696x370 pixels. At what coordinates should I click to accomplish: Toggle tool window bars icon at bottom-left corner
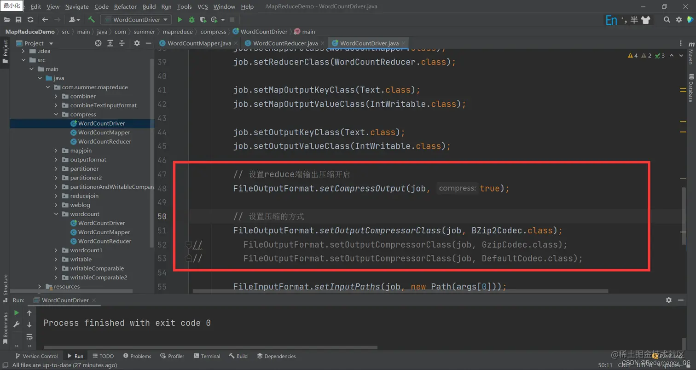pyautogui.click(x=5, y=365)
